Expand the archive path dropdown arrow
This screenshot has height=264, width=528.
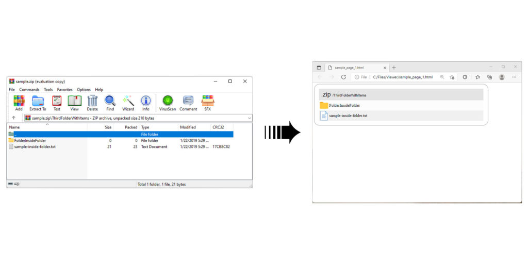click(x=250, y=118)
